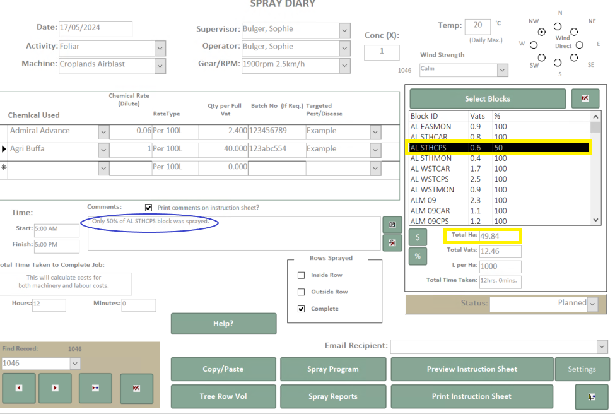The width and height of the screenshot is (615, 414).
Task: Open the chemical dropdown for Agri Buffa
Action: (x=103, y=150)
